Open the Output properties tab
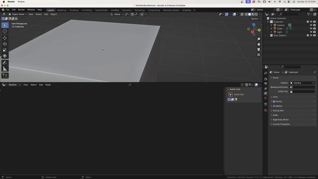 pyautogui.click(x=266, y=84)
